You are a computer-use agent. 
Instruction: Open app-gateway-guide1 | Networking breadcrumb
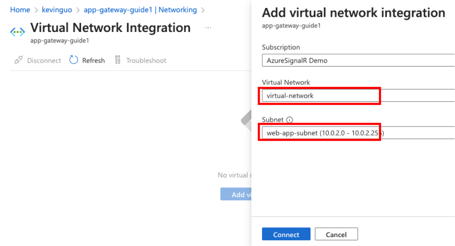coord(140,10)
